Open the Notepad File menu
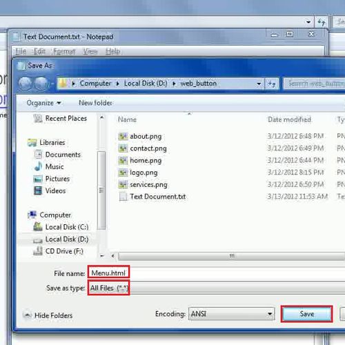The height and width of the screenshot is (345, 345). [x=21, y=51]
